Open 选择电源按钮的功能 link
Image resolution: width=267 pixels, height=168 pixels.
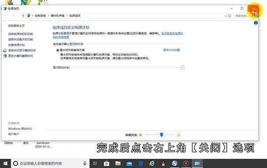[x=21, y=34]
